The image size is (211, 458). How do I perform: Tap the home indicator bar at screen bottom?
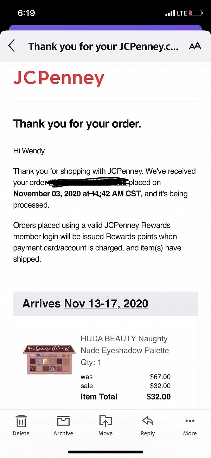click(x=105, y=452)
